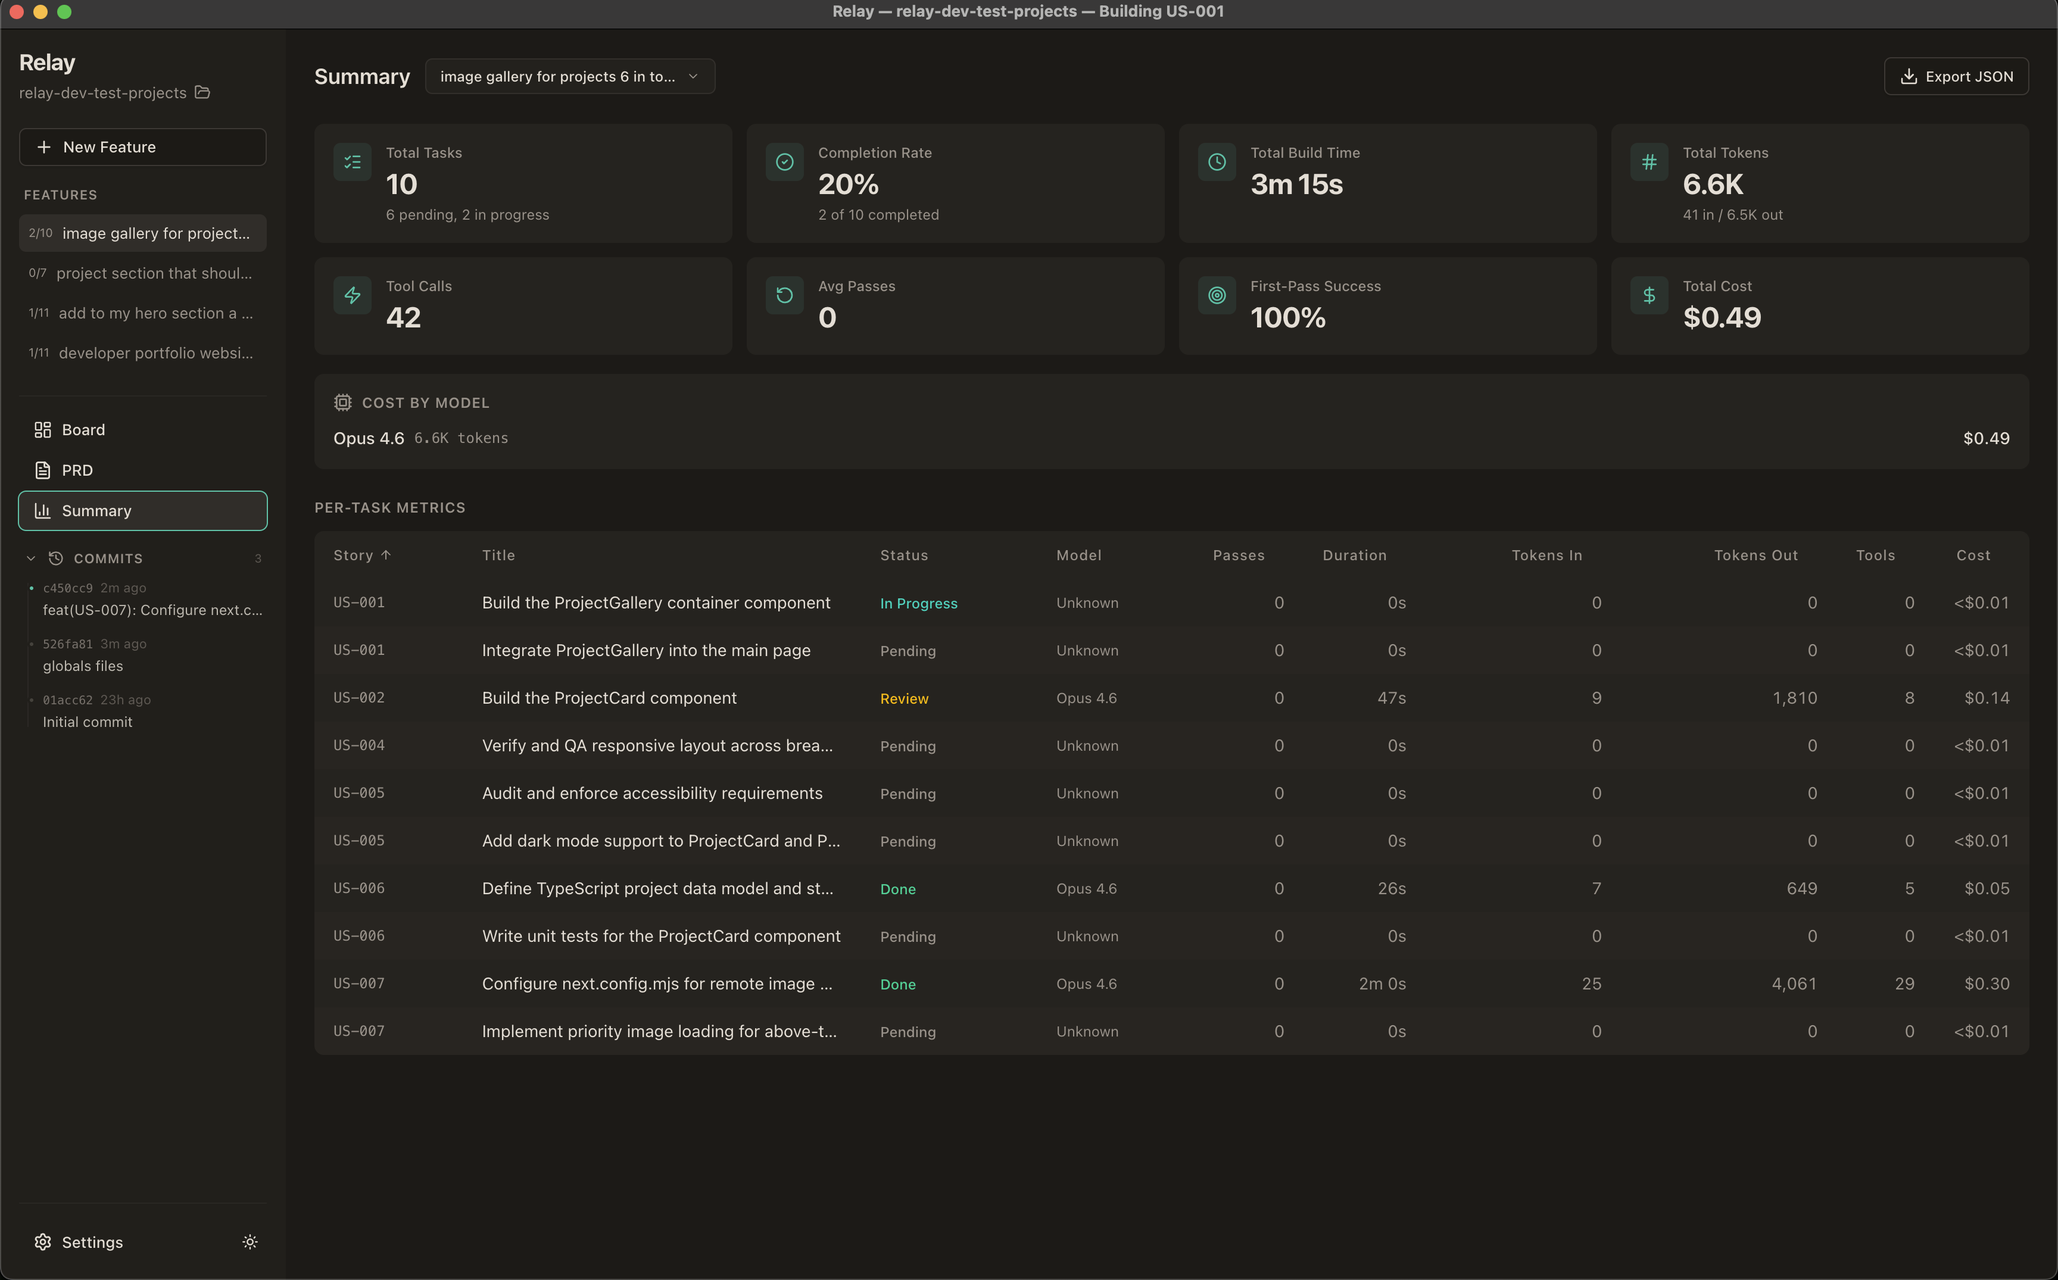Click the Initial commit entry

[x=88, y=722]
